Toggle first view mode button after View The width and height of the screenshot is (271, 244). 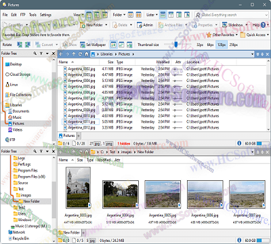click(x=89, y=15)
